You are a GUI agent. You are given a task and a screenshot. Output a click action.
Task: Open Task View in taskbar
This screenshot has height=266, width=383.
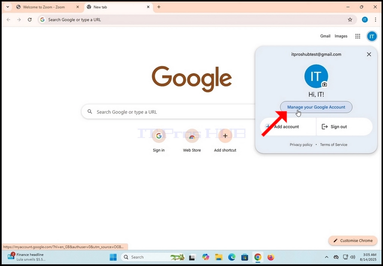193,257
